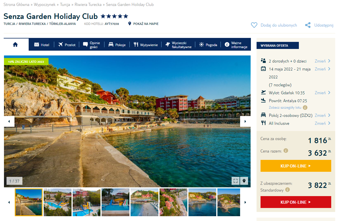This screenshot has height=221, width=342.
Task: Switch to the Pogoda tab
Action: [x=208, y=45]
